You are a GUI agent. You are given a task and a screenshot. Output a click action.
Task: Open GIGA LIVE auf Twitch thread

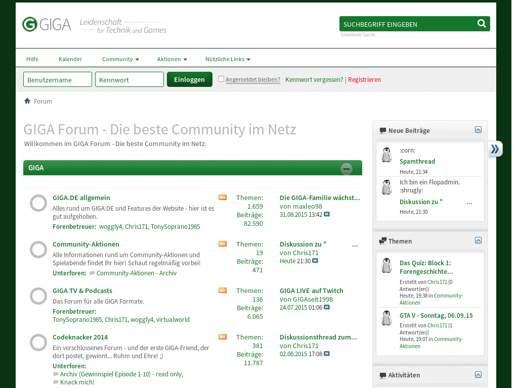312,290
